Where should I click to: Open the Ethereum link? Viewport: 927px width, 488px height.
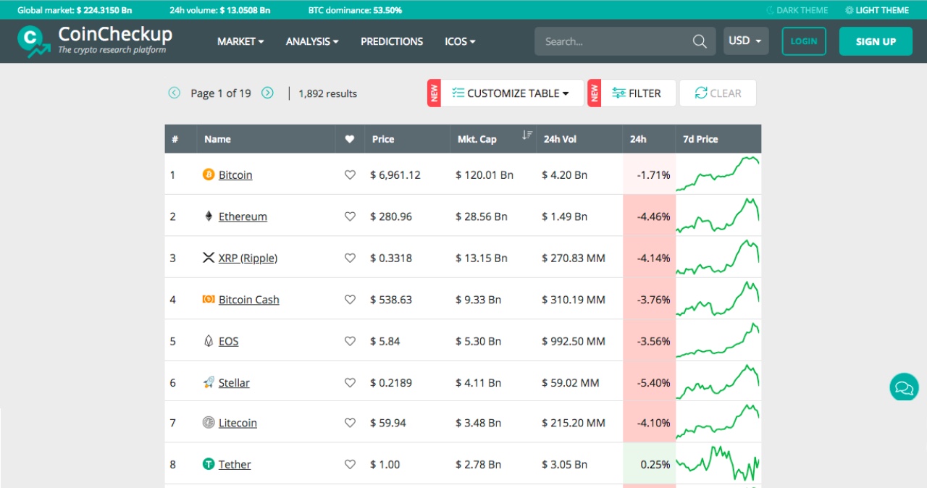[x=243, y=216]
